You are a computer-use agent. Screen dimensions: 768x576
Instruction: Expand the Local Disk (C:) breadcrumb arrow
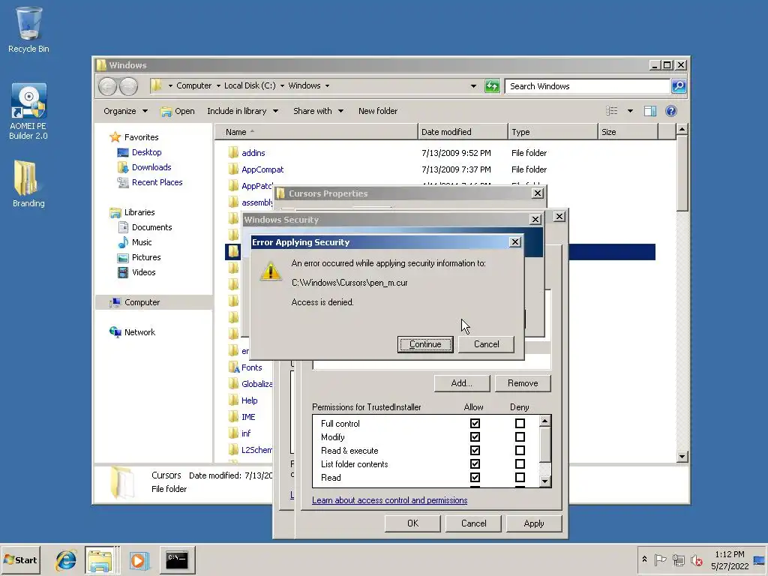(282, 86)
